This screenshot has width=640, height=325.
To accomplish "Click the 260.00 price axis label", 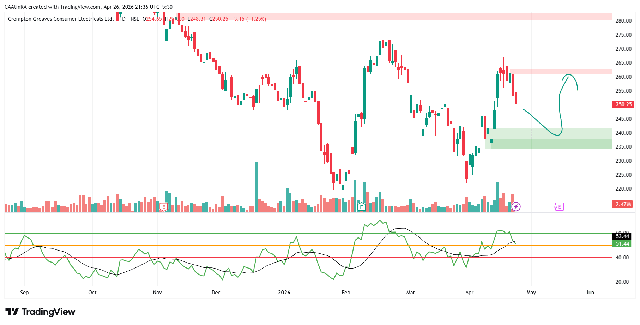I will (x=623, y=77).
